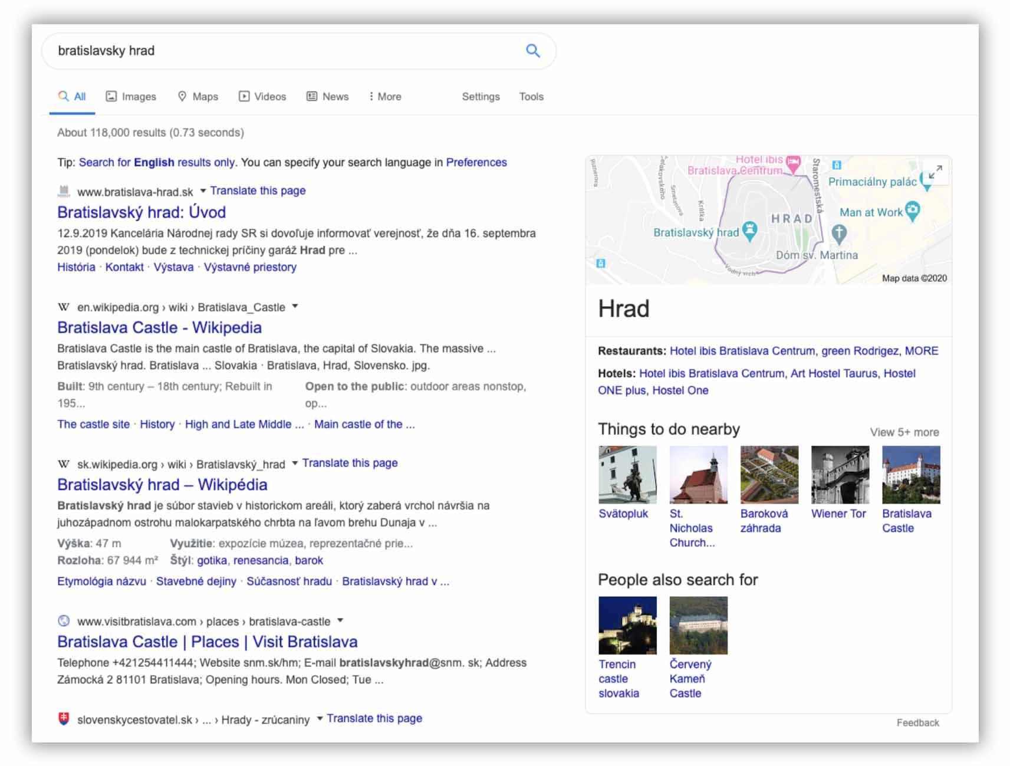Image resolution: width=1010 pixels, height=766 pixels.
Task: Open the More search options menu
Action: point(384,97)
